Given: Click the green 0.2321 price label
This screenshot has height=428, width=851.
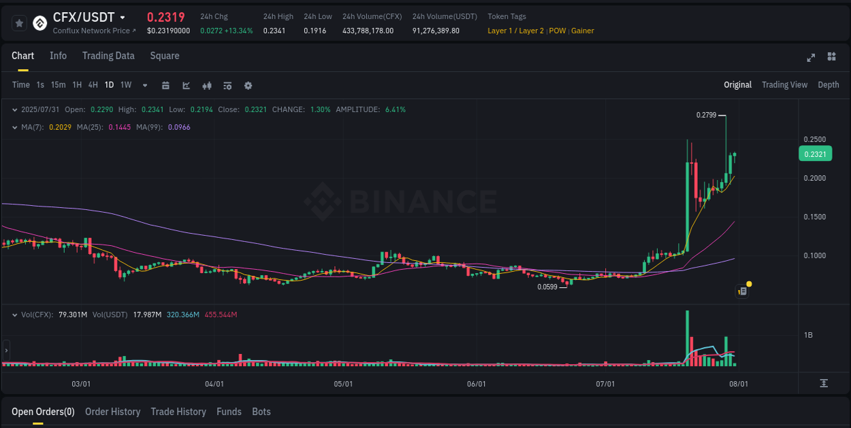Looking at the screenshot, I should point(815,154).
